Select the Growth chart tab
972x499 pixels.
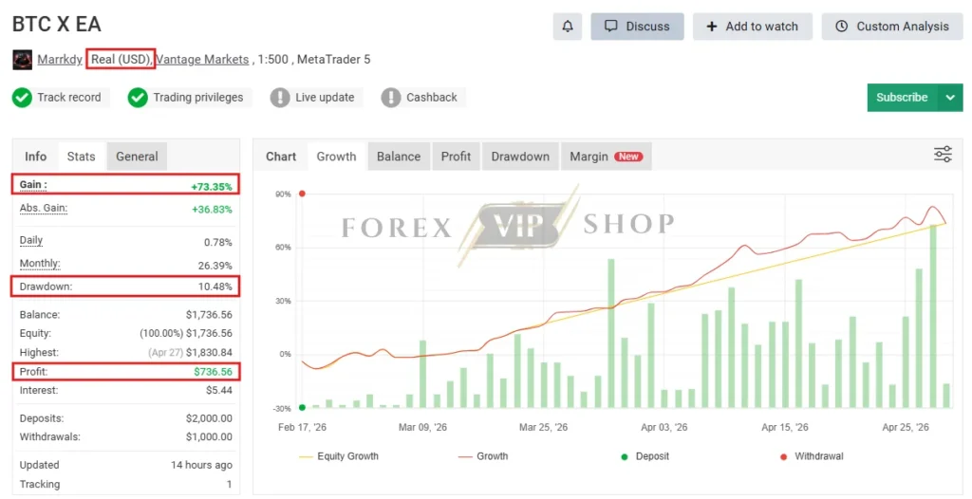[x=337, y=157]
